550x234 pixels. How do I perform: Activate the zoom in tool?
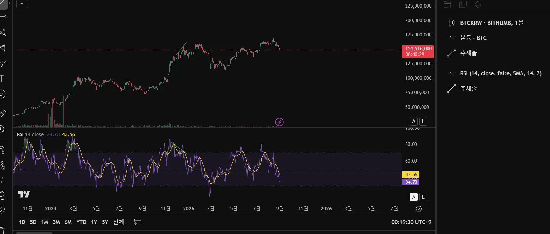click(3, 129)
